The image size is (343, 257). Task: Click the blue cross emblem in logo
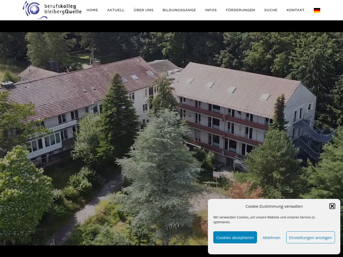34,10
